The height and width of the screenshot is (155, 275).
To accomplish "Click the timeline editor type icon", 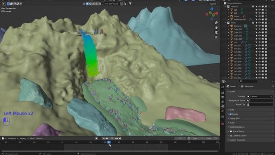I will pos(3,139).
